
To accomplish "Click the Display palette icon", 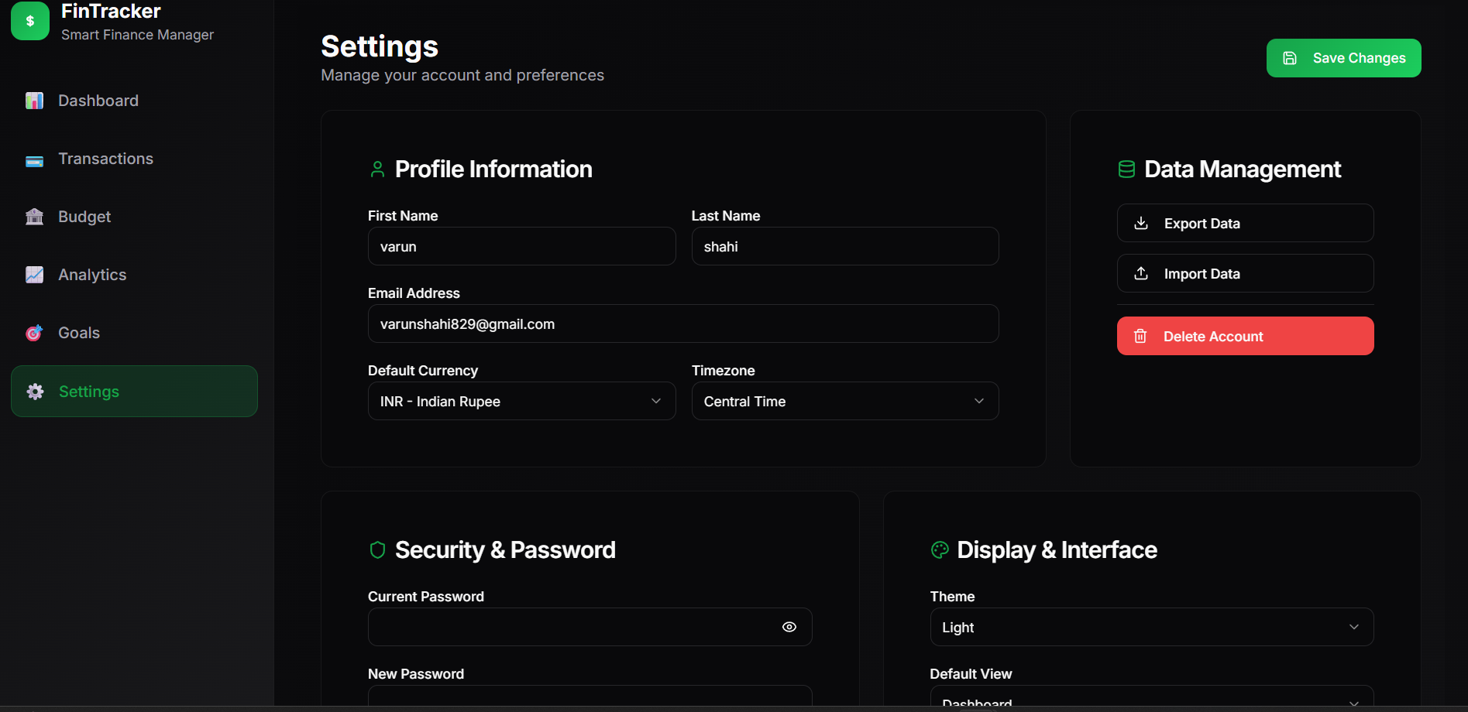I will (x=940, y=550).
